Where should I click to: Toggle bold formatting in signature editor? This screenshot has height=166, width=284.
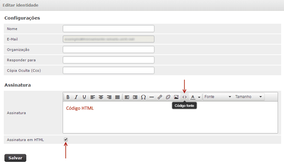68,97
